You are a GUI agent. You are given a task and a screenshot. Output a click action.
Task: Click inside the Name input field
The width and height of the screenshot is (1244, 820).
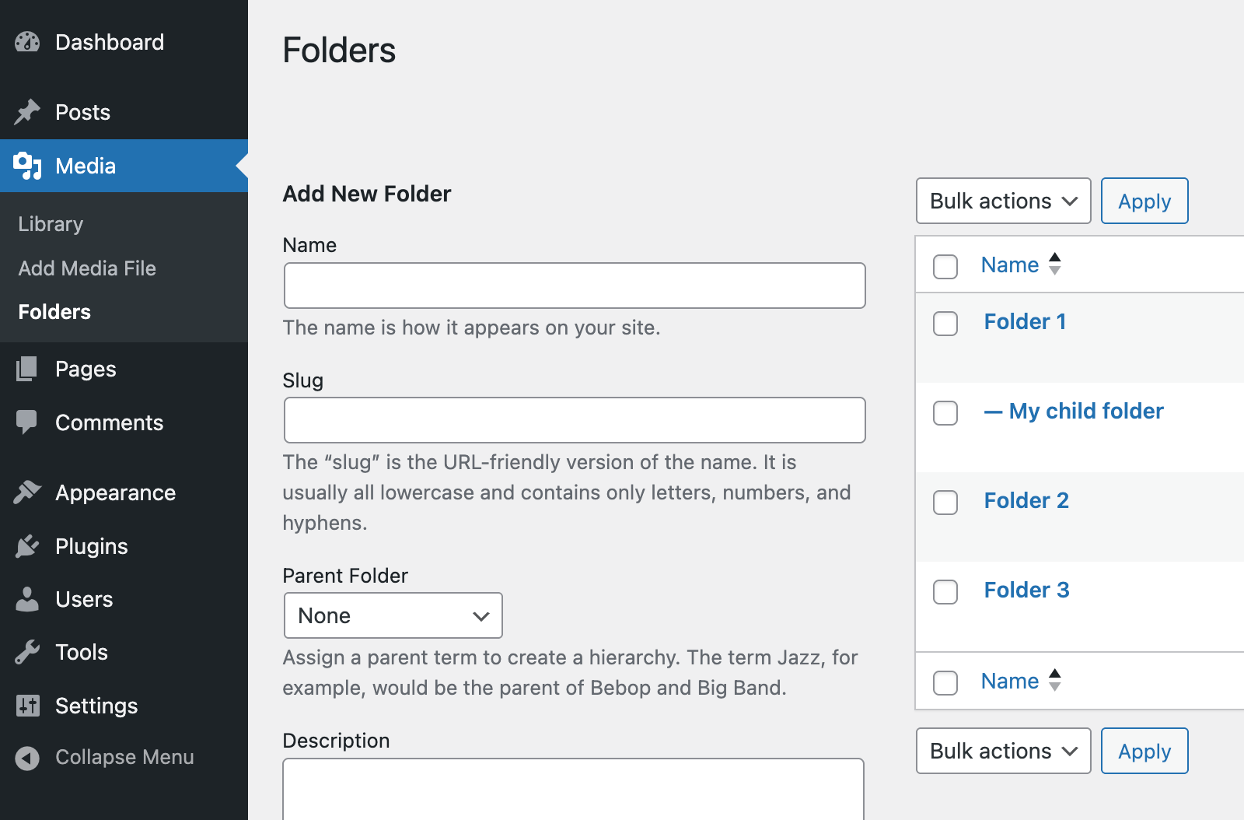(574, 286)
